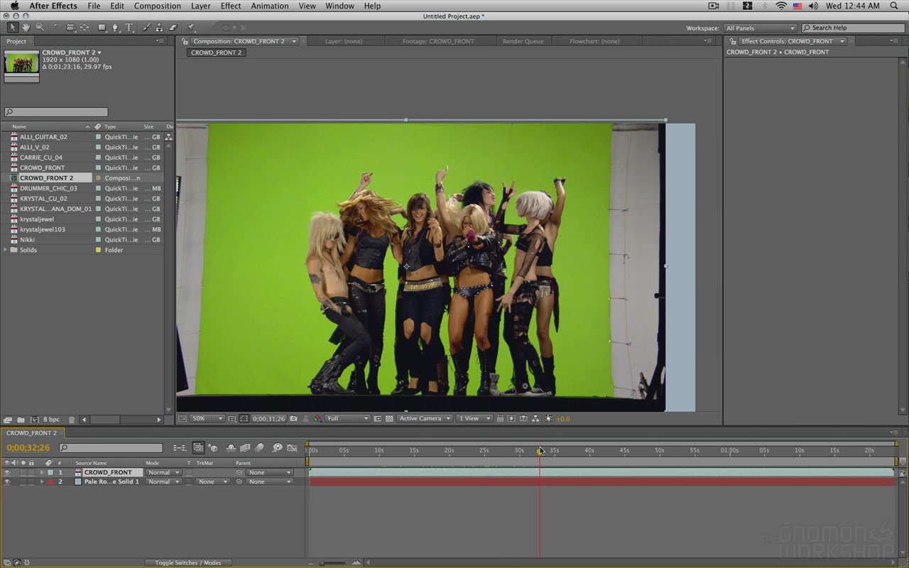Expand CROWD_FRONT layer properties

(x=42, y=472)
